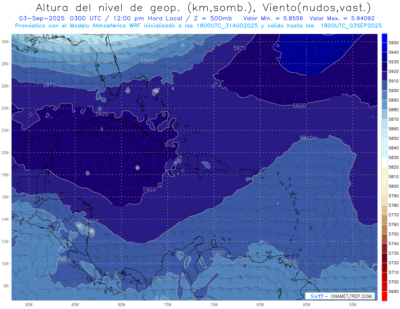Screen dimensions: 400x309
Task: Click the 22N latitude axis label
Action: pyautogui.click(x=5, y=130)
